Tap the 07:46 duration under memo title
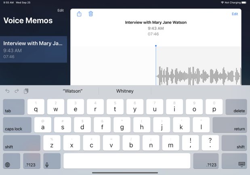Image resolution: width=250 pixels, height=175 pixels. click(153, 34)
